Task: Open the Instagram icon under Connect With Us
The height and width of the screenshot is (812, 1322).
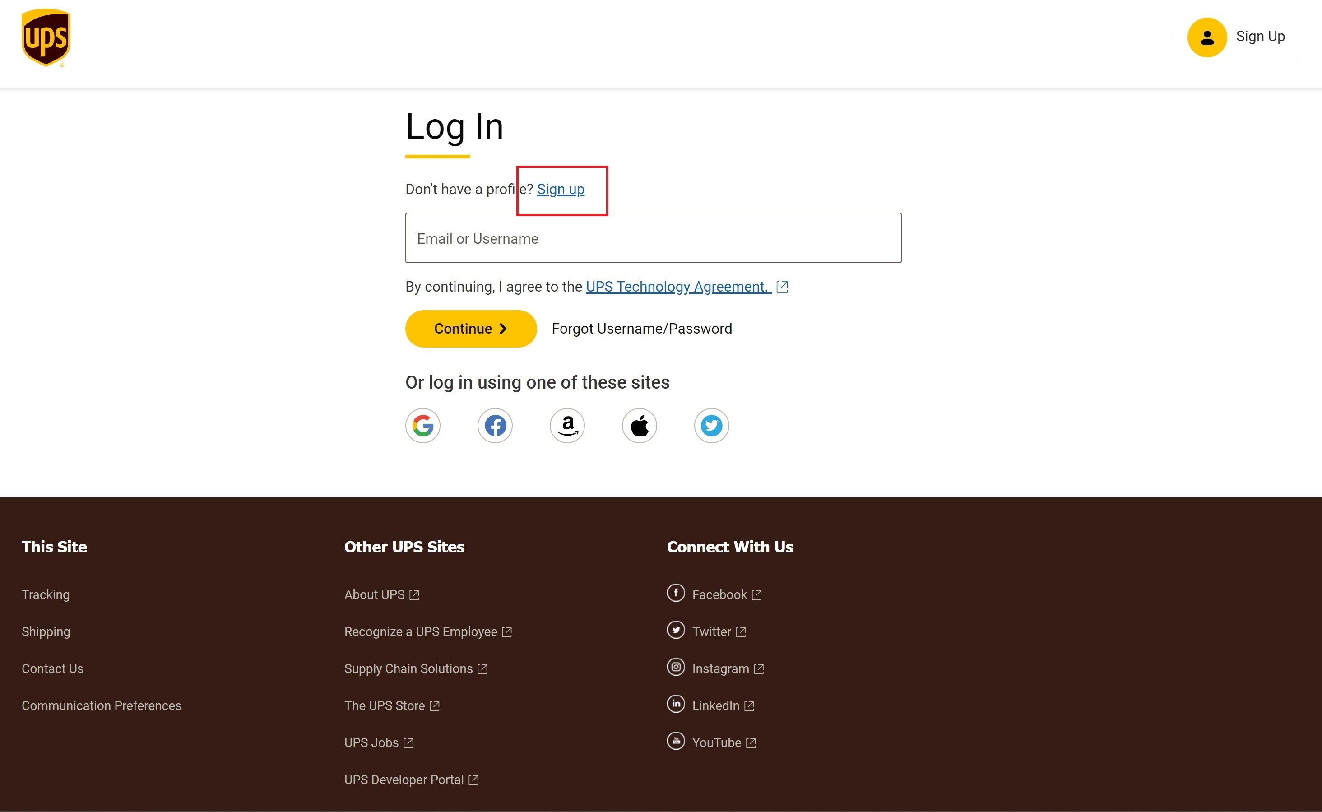Action: (x=676, y=667)
